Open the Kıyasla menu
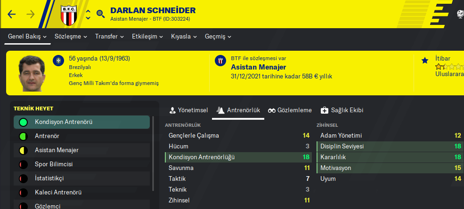The height and width of the screenshot is (209, 464). tap(184, 36)
